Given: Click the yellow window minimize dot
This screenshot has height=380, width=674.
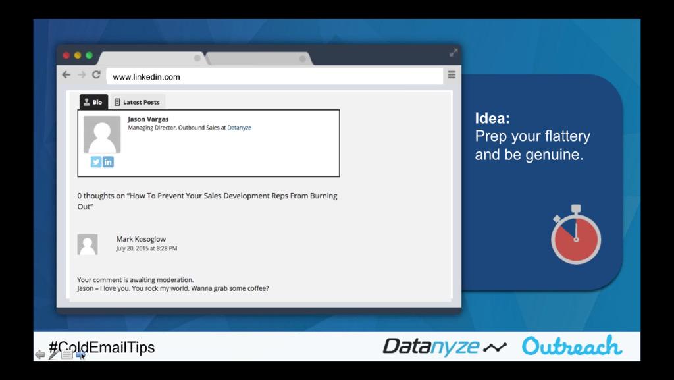Looking at the screenshot, I should (78, 55).
